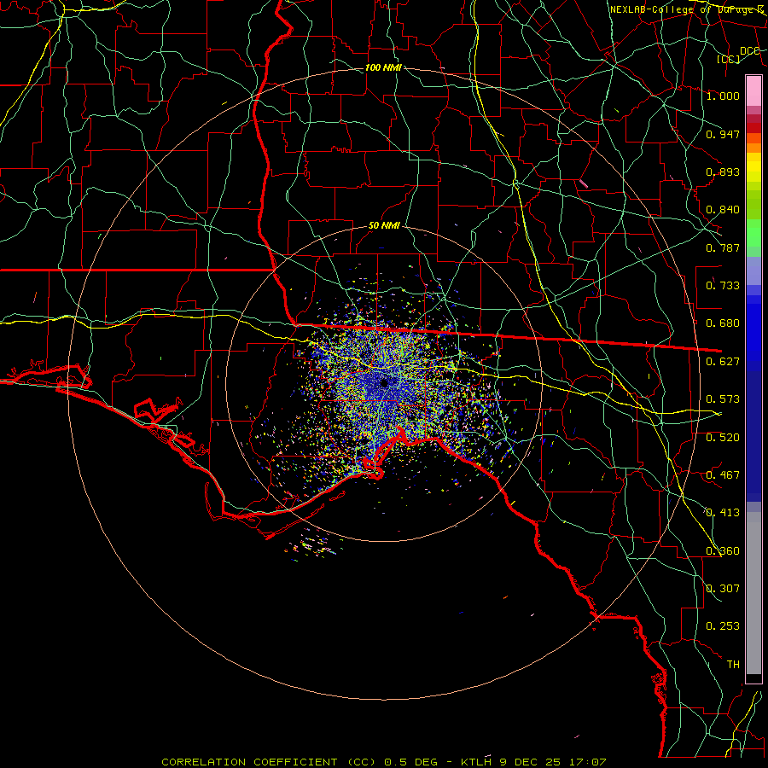Select the bright green color bar segment
This screenshot has width=768, height=768.
[x=753, y=233]
